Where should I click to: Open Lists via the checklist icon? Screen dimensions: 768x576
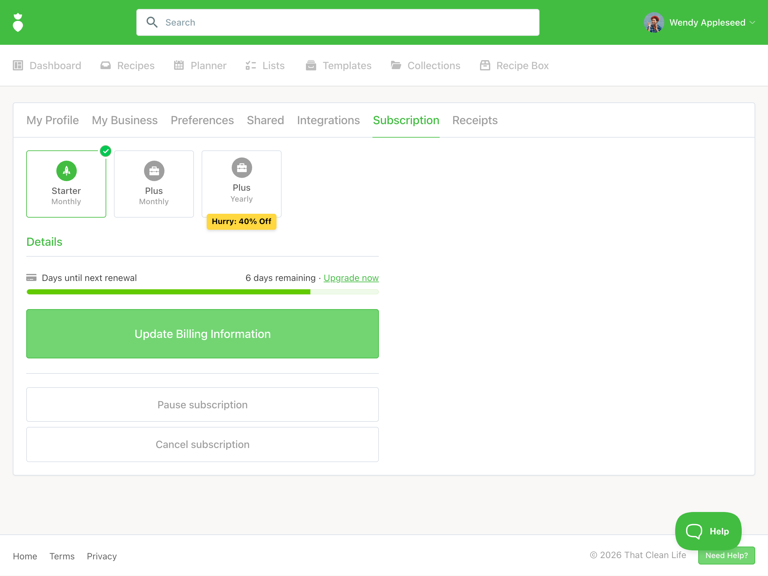(251, 65)
